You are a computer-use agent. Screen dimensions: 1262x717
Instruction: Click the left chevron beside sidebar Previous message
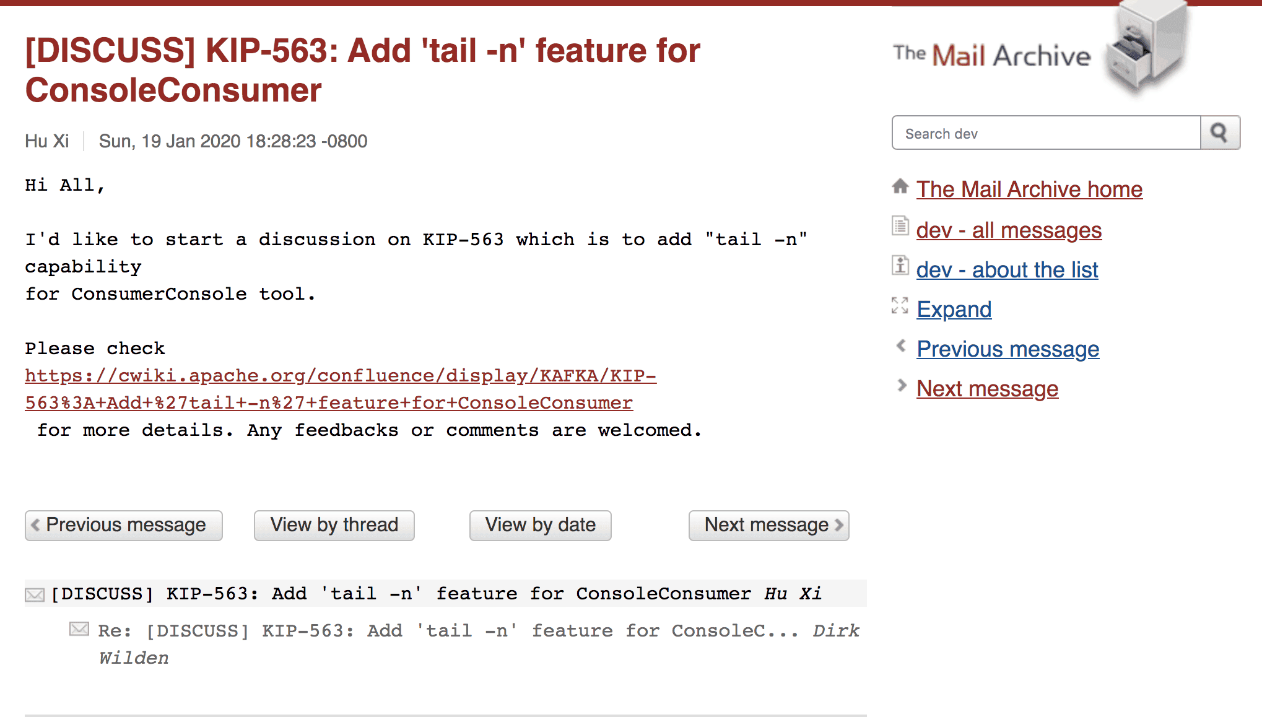coord(901,345)
